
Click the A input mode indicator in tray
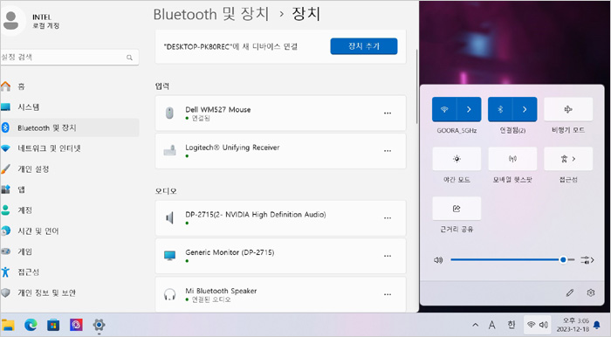coord(492,325)
